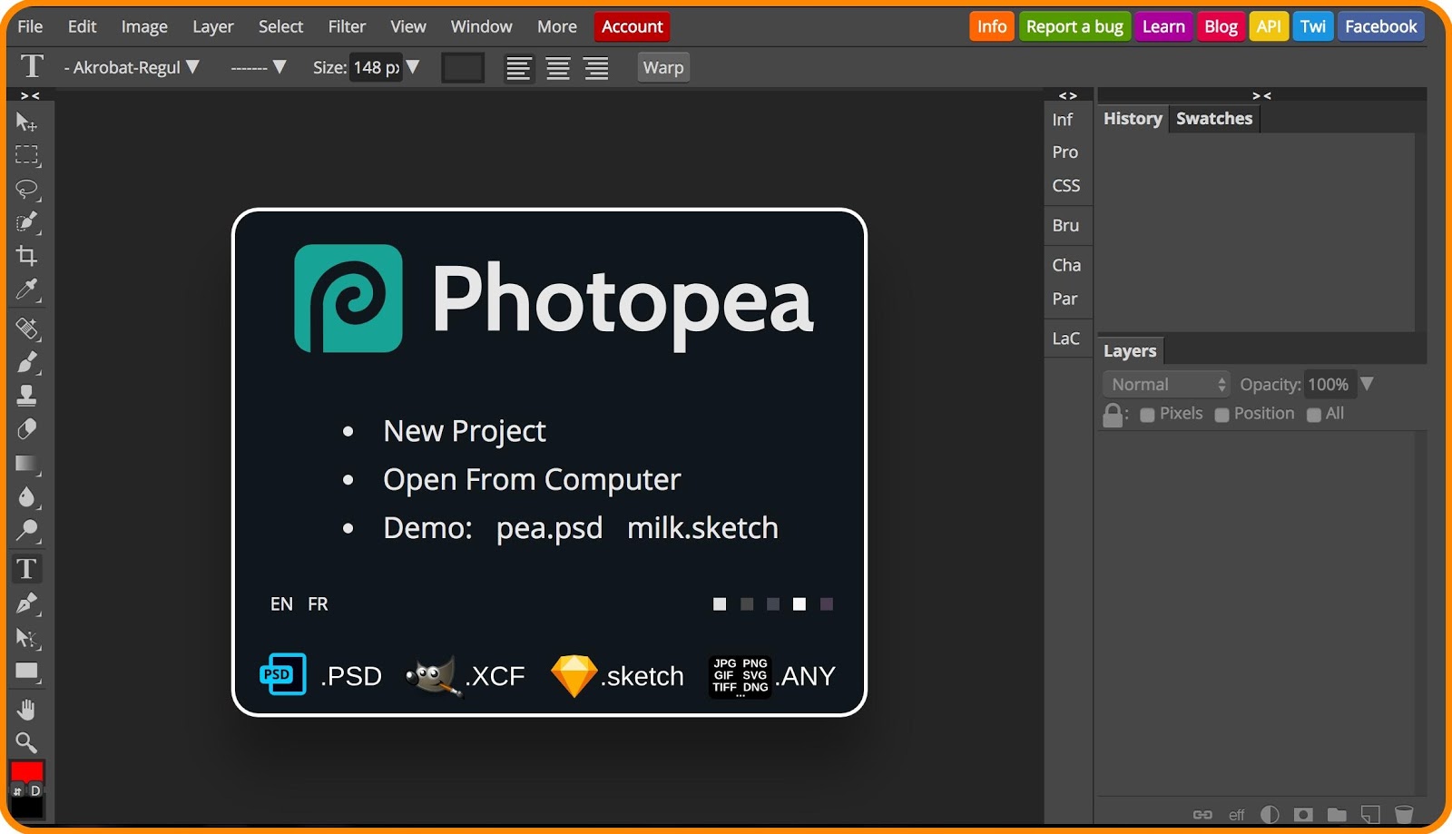This screenshot has height=834, width=1452.
Task: Collapse the left toolbar panel arrows
Action: [30, 95]
